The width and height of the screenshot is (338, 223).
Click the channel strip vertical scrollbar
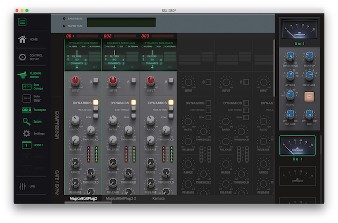pyautogui.click(x=274, y=68)
